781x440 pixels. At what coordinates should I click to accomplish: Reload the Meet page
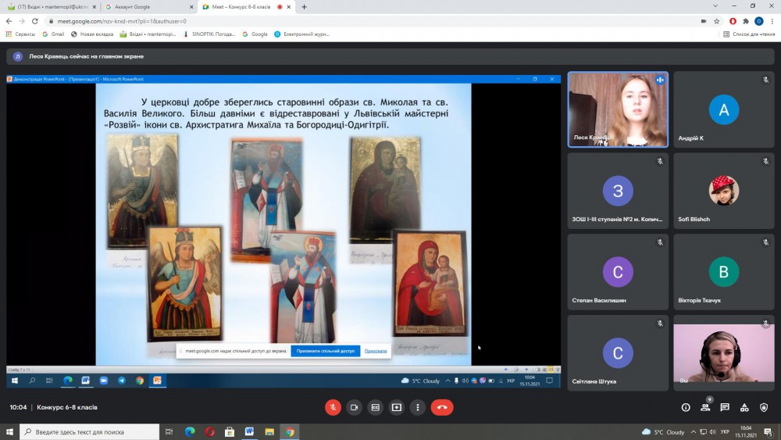[35, 21]
